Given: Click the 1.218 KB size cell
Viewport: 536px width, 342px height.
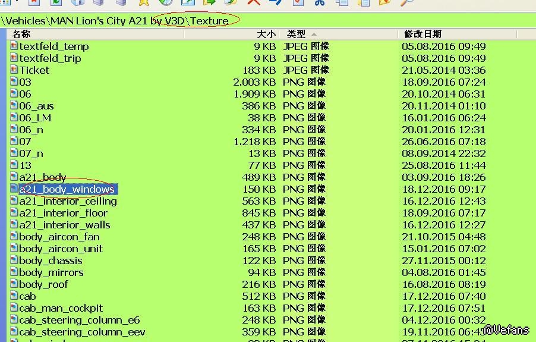Looking at the screenshot, I should click(254, 141).
